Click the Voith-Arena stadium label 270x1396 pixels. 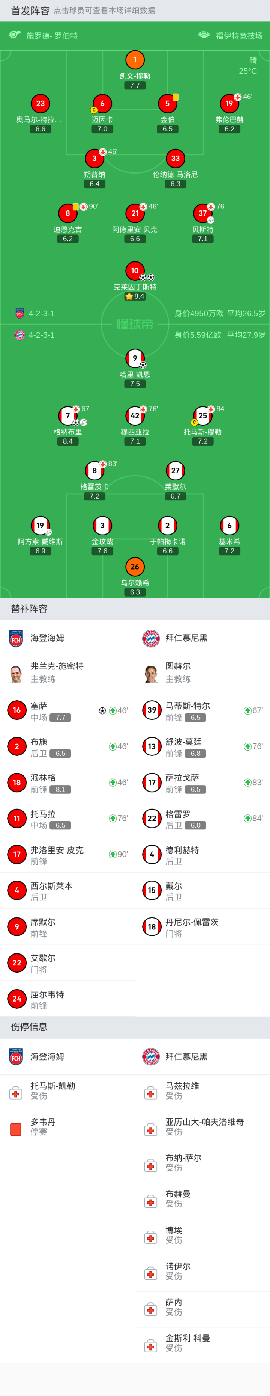[238, 36]
